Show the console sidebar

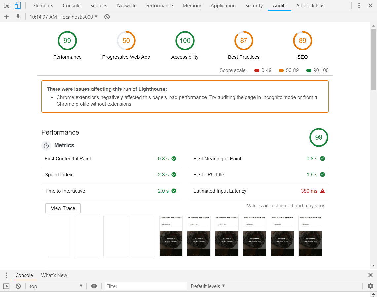pos(6,286)
